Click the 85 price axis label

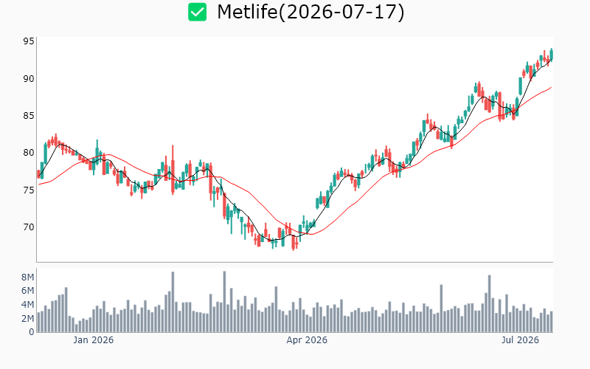pos(29,116)
